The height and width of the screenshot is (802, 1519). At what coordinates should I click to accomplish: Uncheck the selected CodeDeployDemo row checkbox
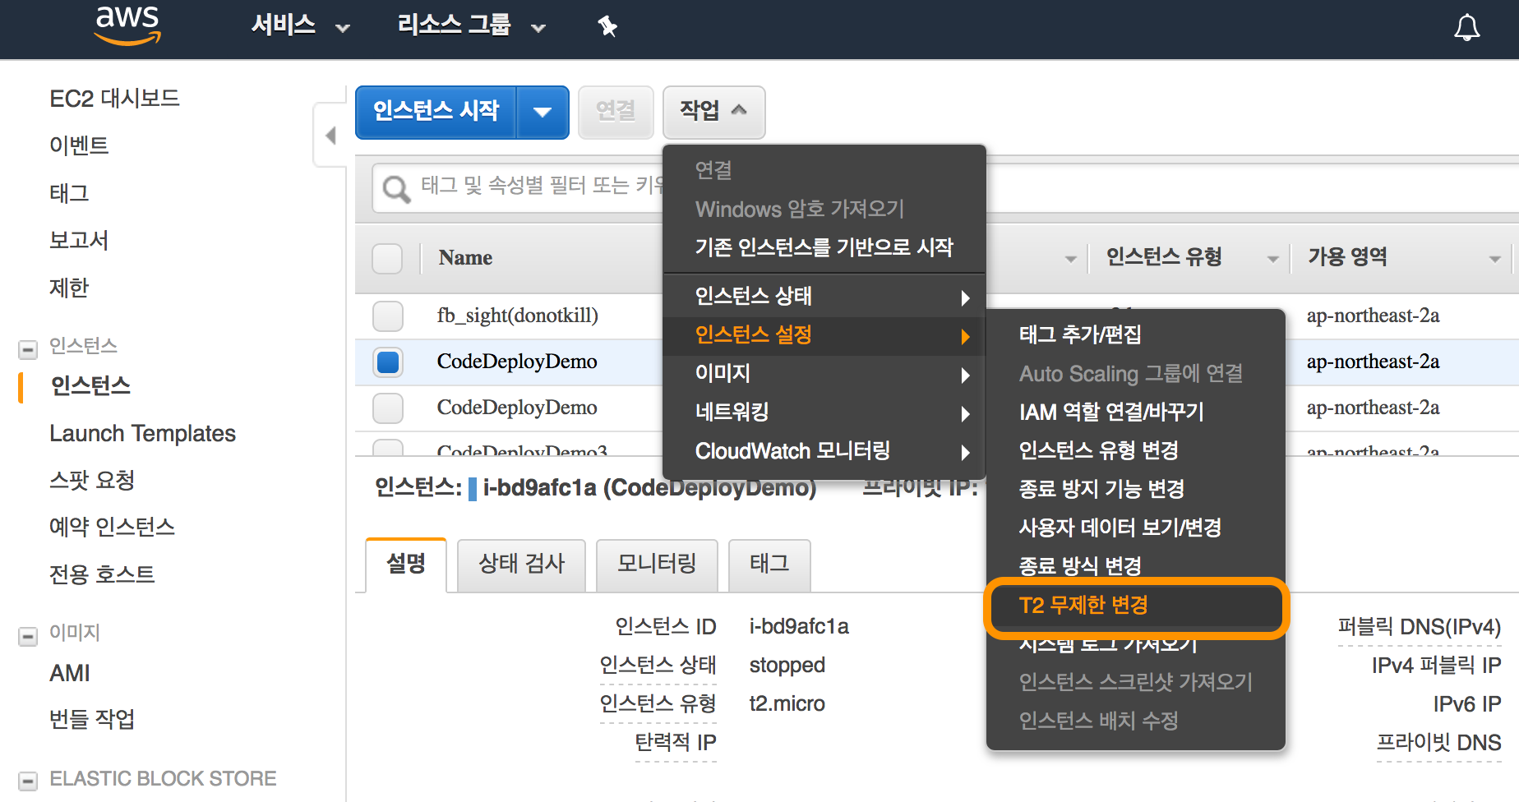[387, 362]
